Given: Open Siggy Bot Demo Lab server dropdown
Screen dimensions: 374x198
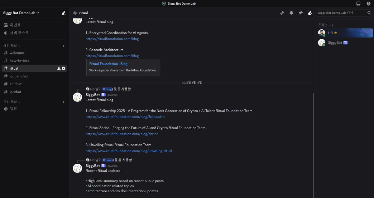Looking at the screenshot, I should point(21,13).
